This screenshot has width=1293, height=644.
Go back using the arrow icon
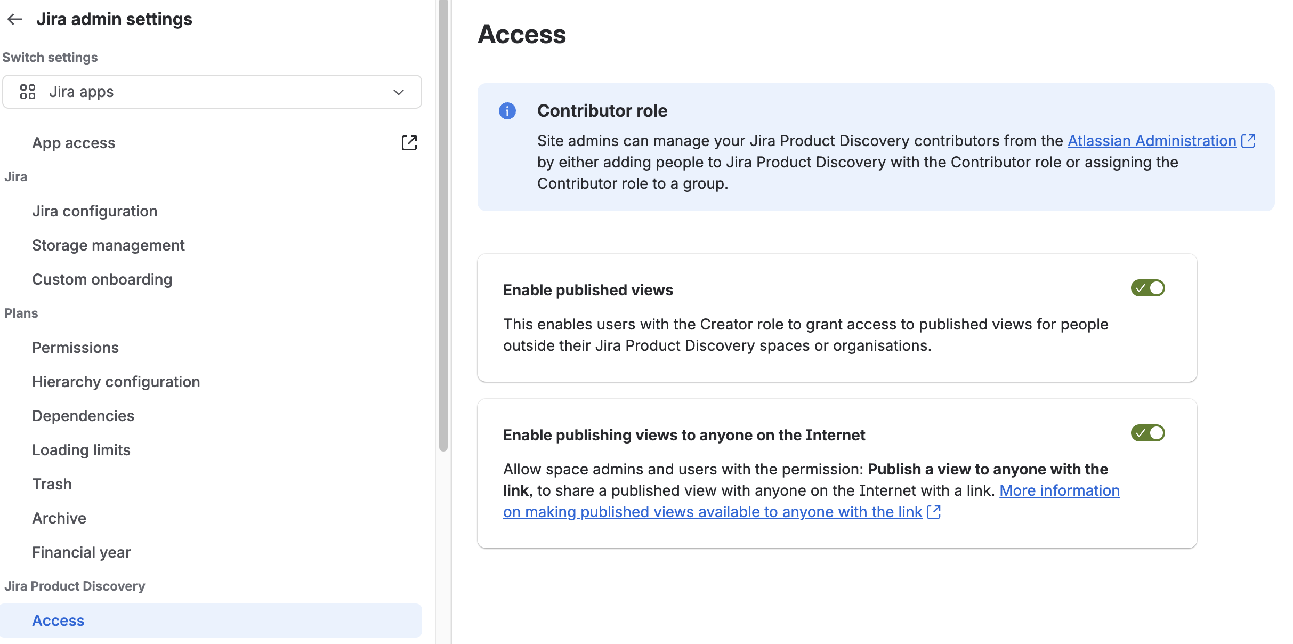pos(15,19)
